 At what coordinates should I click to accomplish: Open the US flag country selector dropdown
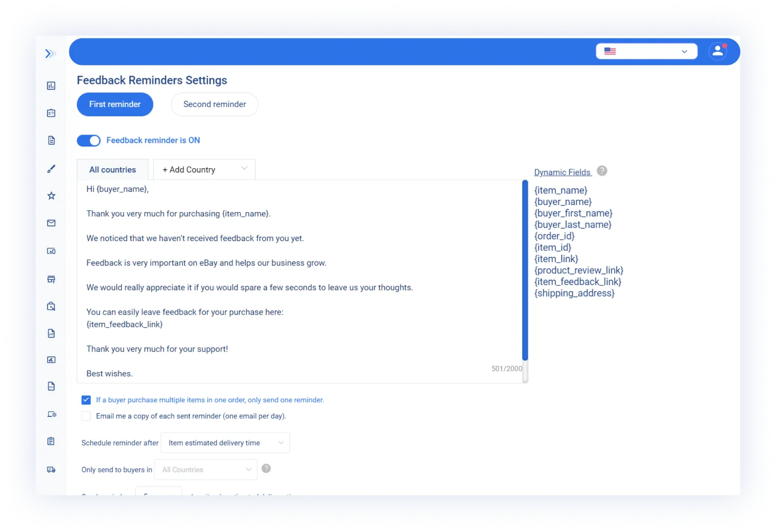click(x=647, y=51)
